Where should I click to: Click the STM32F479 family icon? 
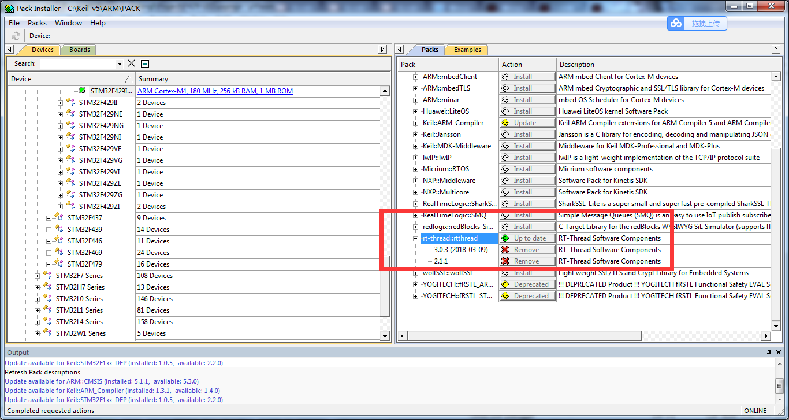[59, 264]
